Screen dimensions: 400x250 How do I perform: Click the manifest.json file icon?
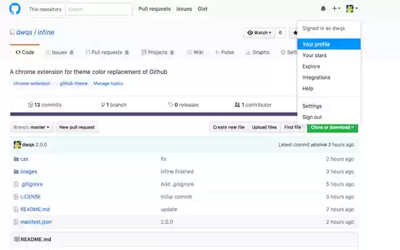(x=16, y=222)
